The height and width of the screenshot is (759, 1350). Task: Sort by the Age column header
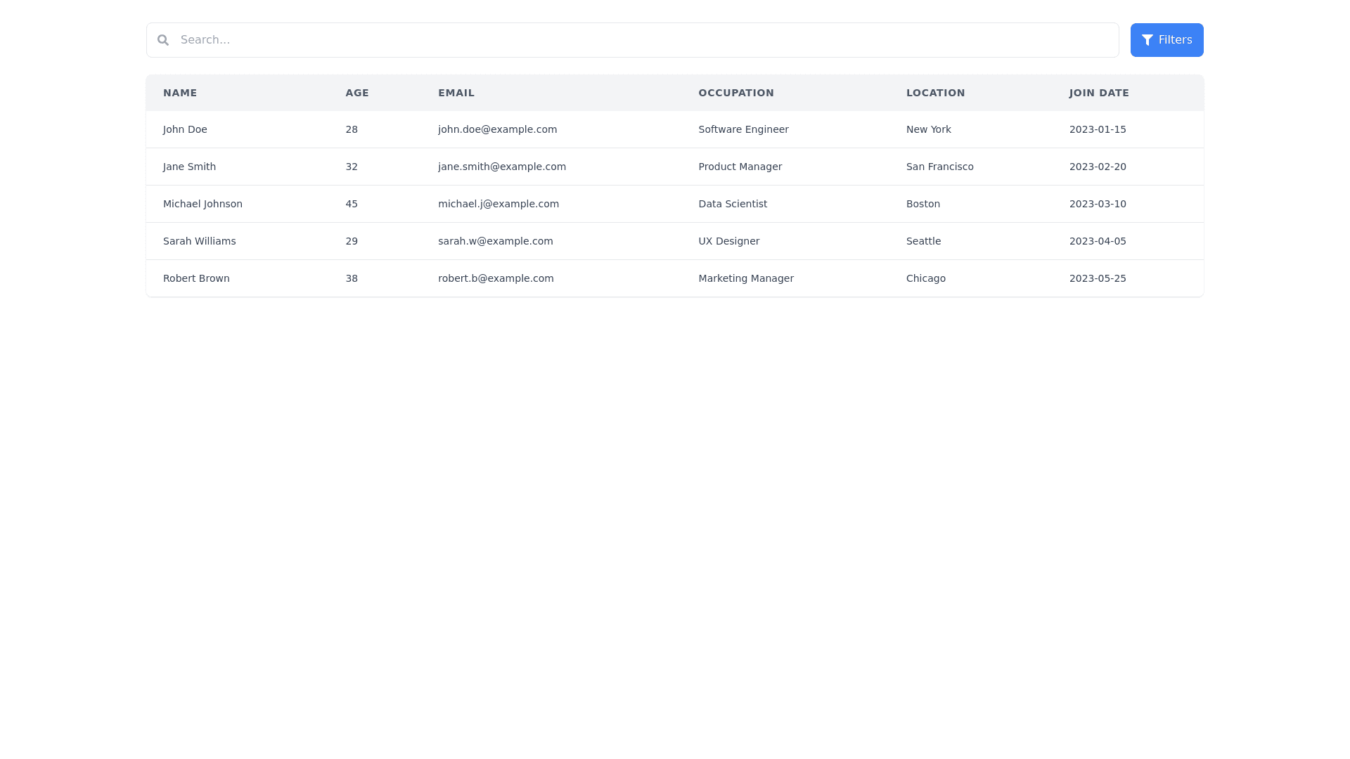357,93
